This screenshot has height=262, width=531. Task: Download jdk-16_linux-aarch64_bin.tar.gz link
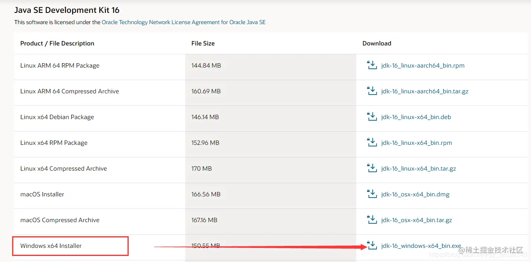425,91
